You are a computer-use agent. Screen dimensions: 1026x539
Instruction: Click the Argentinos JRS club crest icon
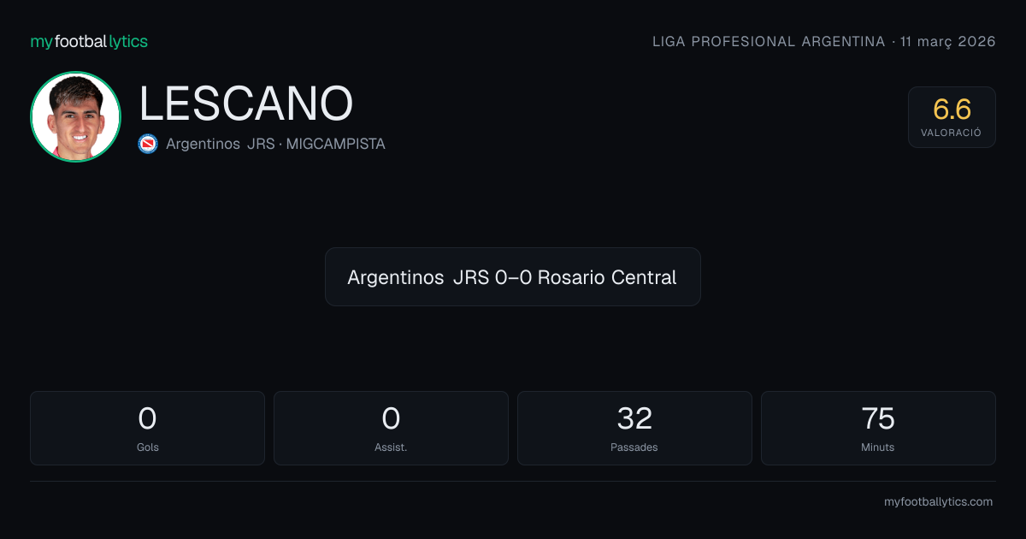pos(148,144)
